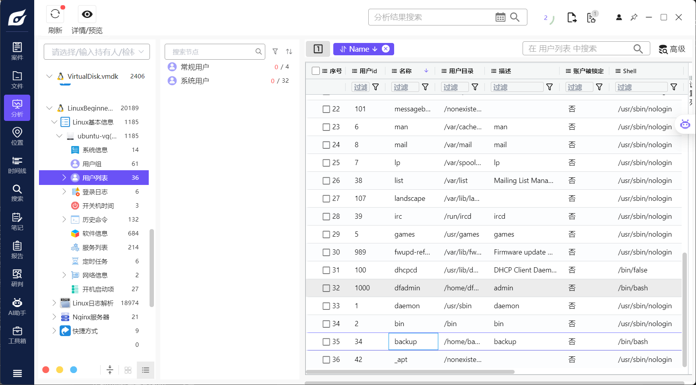696x385 pixels.
Task: Click the red color tag dot
Action: coord(46,369)
